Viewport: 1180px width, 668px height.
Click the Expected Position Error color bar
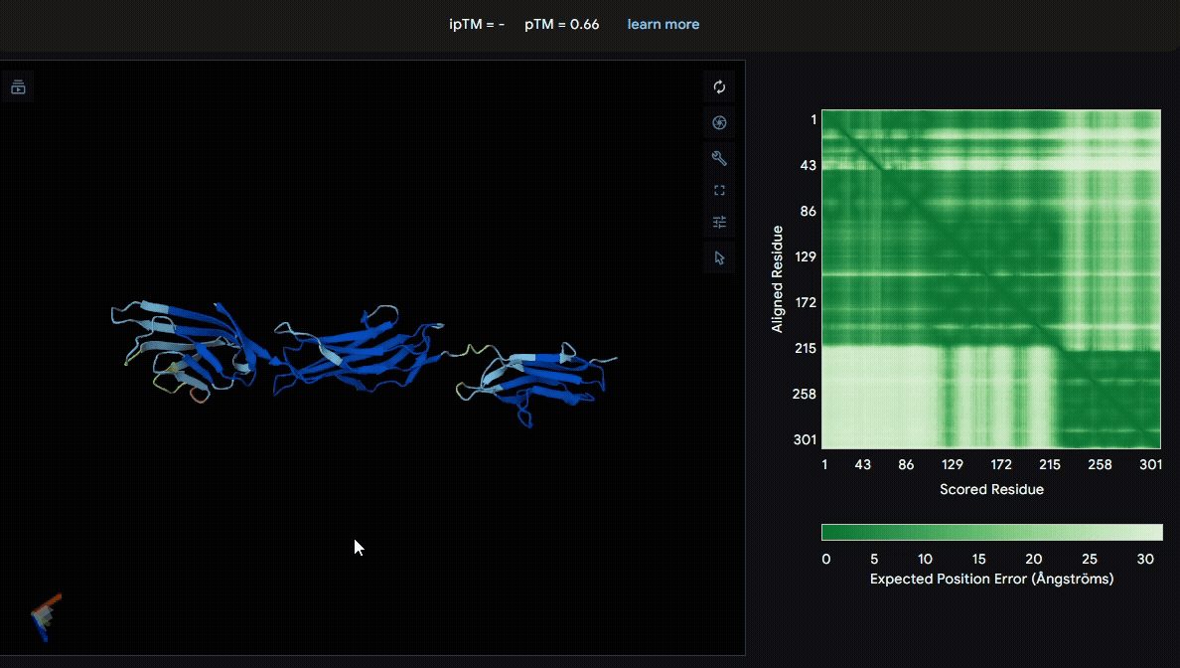click(992, 533)
